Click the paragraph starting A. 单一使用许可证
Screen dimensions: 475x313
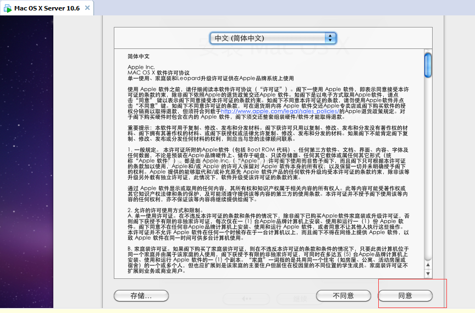pos(268,227)
